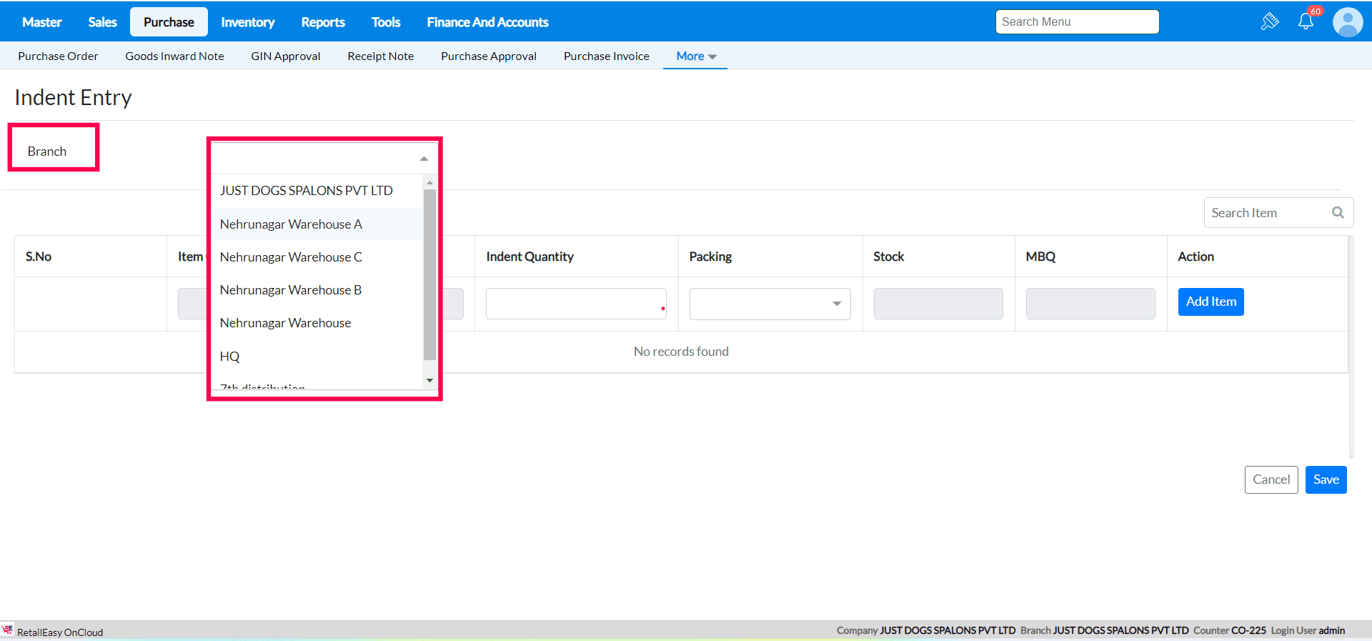1372x641 pixels.
Task: Open Purchase Approval page
Action: pos(489,56)
